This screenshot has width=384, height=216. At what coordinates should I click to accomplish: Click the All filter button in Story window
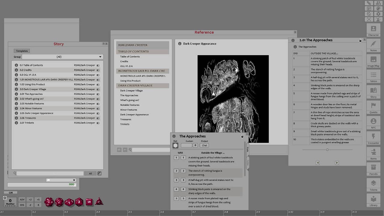pyautogui.click(x=90, y=173)
